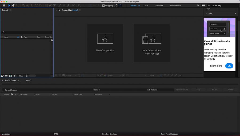
Task: Select the Selection arrow tool
Action: (9, 5)
